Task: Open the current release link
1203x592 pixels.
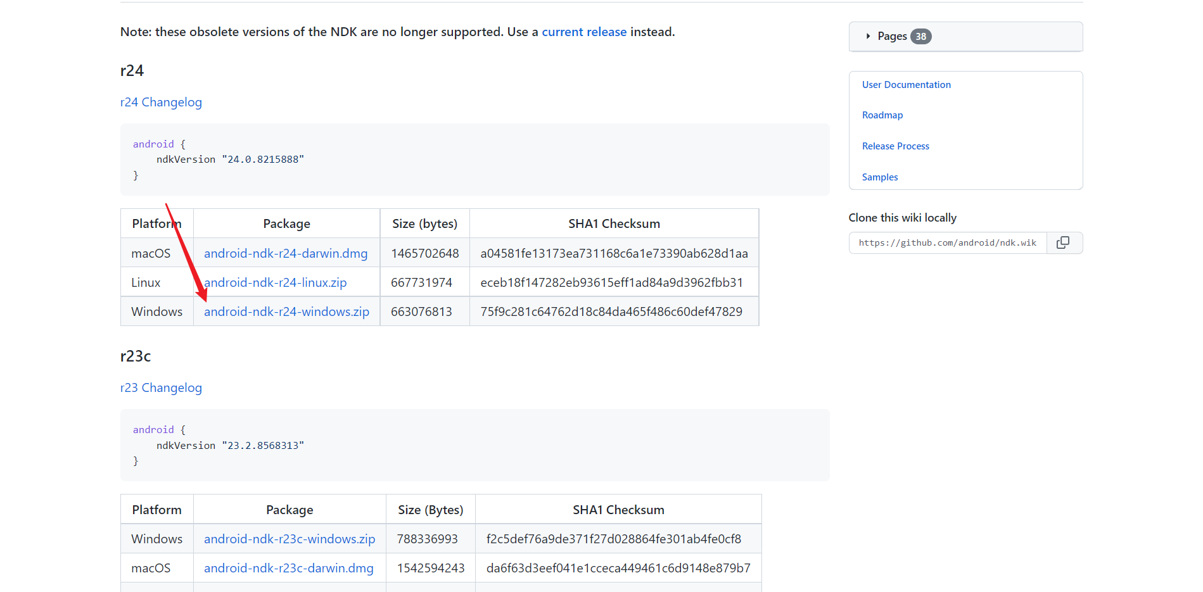Action: (x=583, y=32)
